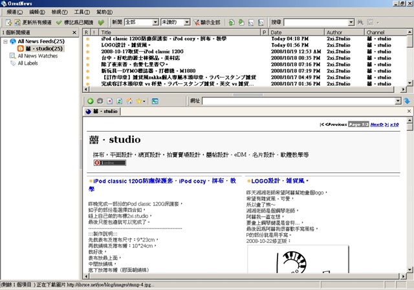Click the add new channel icon

[x=8, y=23]
